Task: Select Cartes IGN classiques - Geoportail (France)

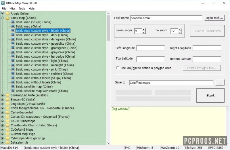Action: 40,117
